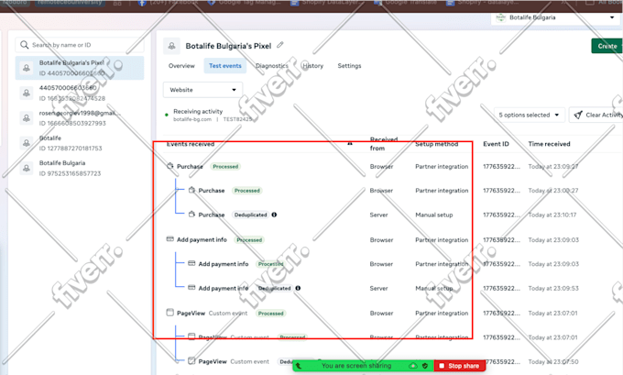
Task: Click the TEST82425 test code text
Action: click(237, 119)
